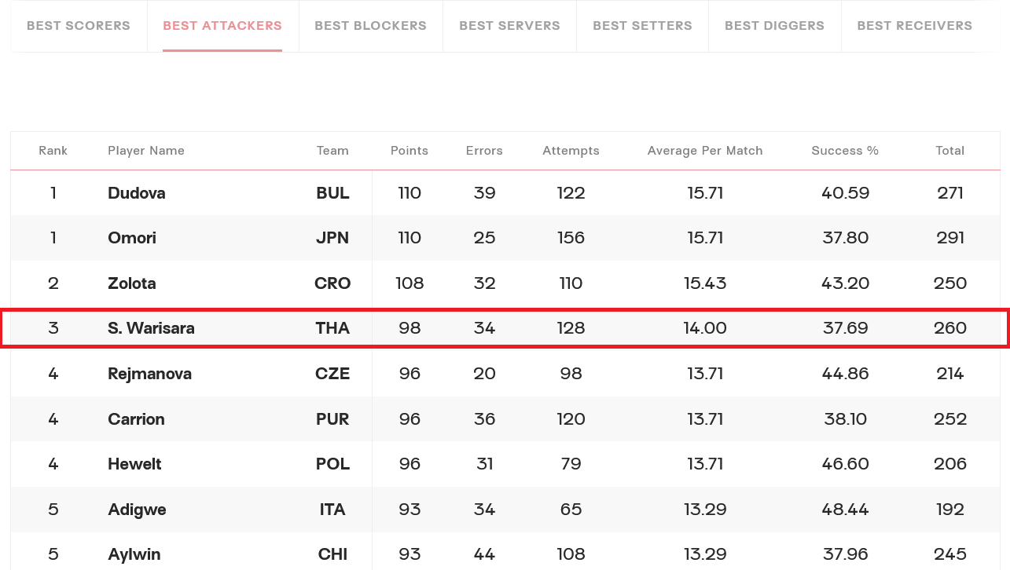Image resolution: width=1010 pixels, height=570 pixels.
Task: Select the highlighted S. Warisara row
Action: [505, 328]
